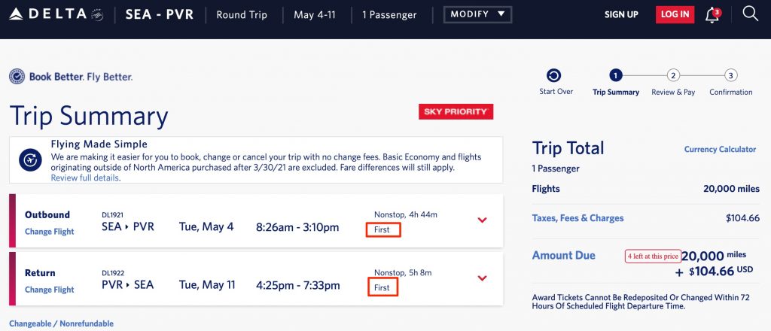Expand the Return flight details chevron

(x=483, y=278)
